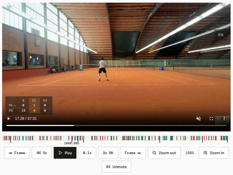The height and width of the screenshot is (175, 233).
Task: Click the black Play button
Action: [65, 153]
